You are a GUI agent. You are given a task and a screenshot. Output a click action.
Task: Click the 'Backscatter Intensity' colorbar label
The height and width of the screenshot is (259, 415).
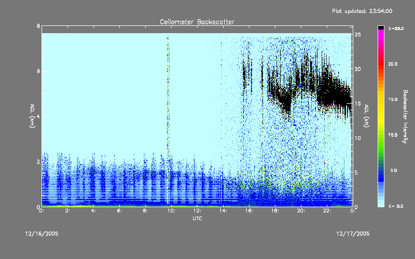point(405,117)
